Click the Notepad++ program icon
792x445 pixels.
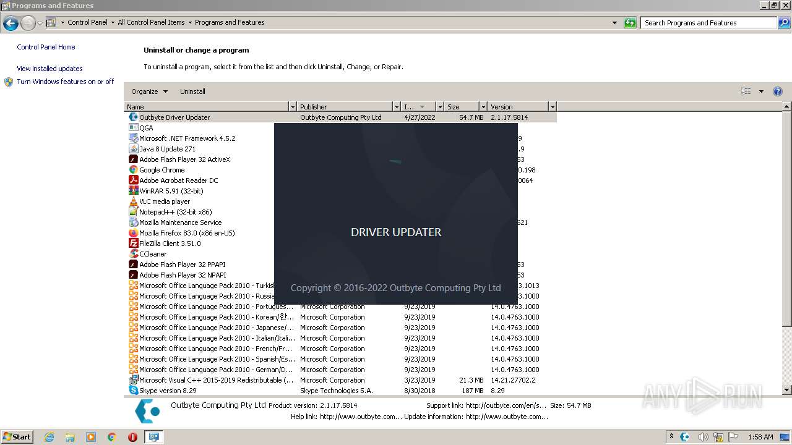pyautogui.click(x=133, y=212)
